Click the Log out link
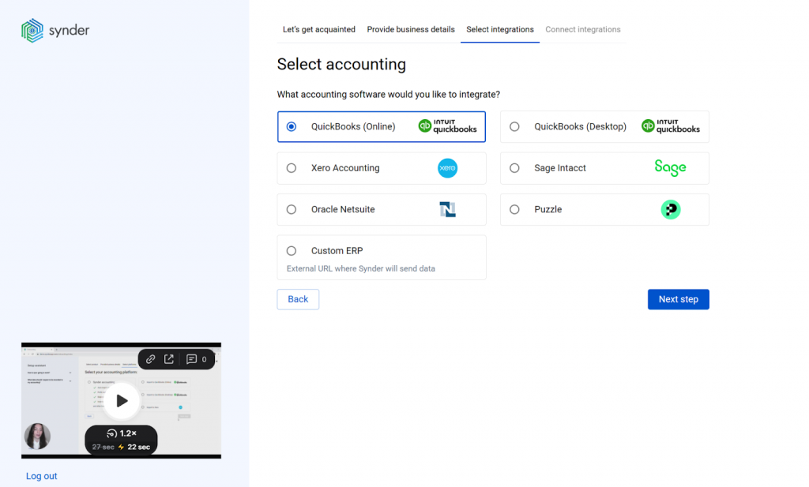The width and height of the screenshot is (809, 487). pos(42,476)
